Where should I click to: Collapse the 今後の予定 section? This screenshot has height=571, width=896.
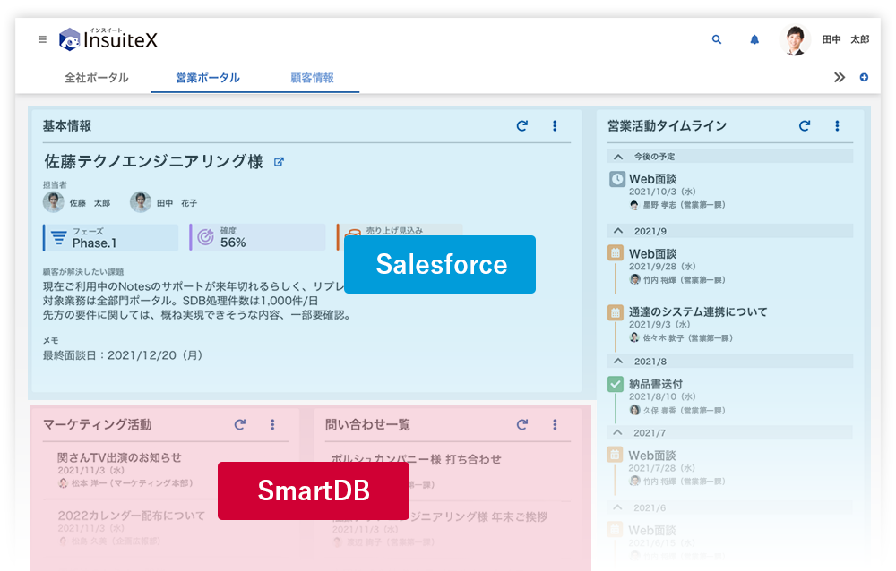618,157
